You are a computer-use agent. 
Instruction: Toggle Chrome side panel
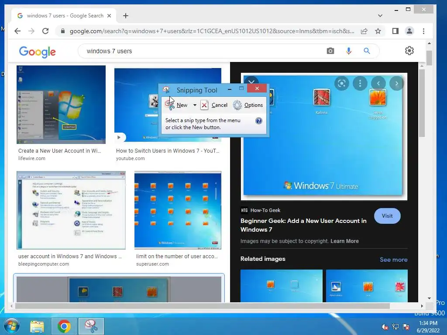395,31
